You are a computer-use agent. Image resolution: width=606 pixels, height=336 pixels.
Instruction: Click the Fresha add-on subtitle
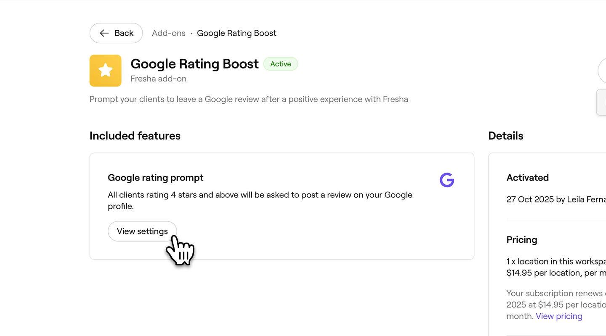click(158, 79)
